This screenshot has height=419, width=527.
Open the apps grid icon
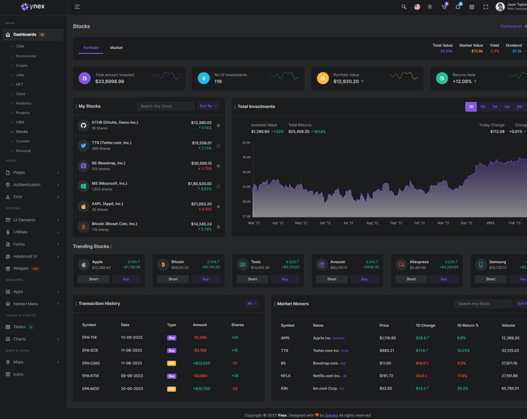click(x=472, y=7)
